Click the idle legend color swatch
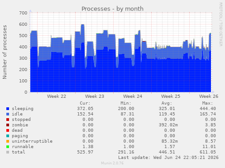This screenshot has width=225, height=168. click(8, 114)
